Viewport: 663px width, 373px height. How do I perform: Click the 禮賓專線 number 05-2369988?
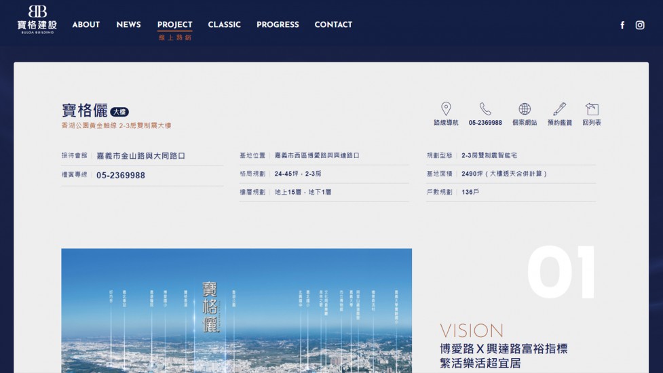click(x=121, y=175)
